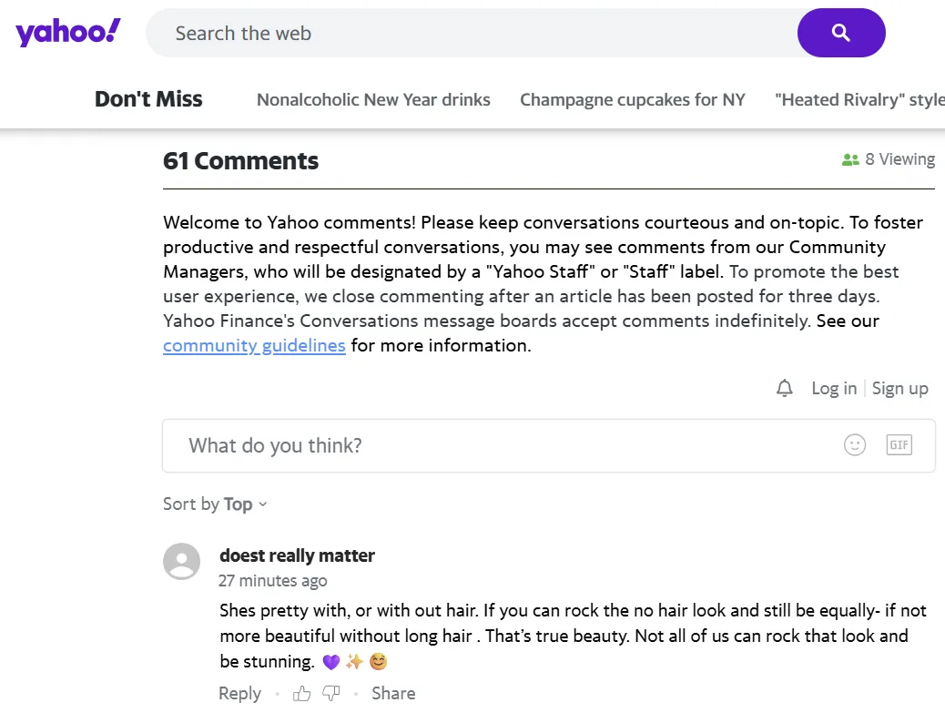945x713 pixels.
Task: Click Sign up
Action: click(899, 389)
